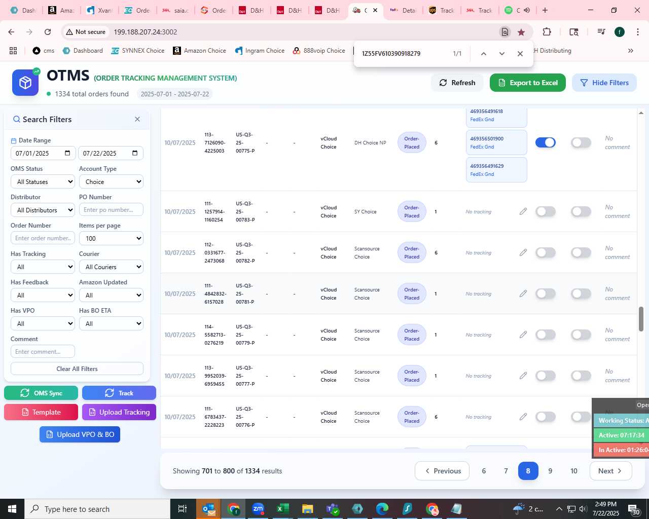Go to Next results page
The image size is (649, 519).
tap(610, 471)
